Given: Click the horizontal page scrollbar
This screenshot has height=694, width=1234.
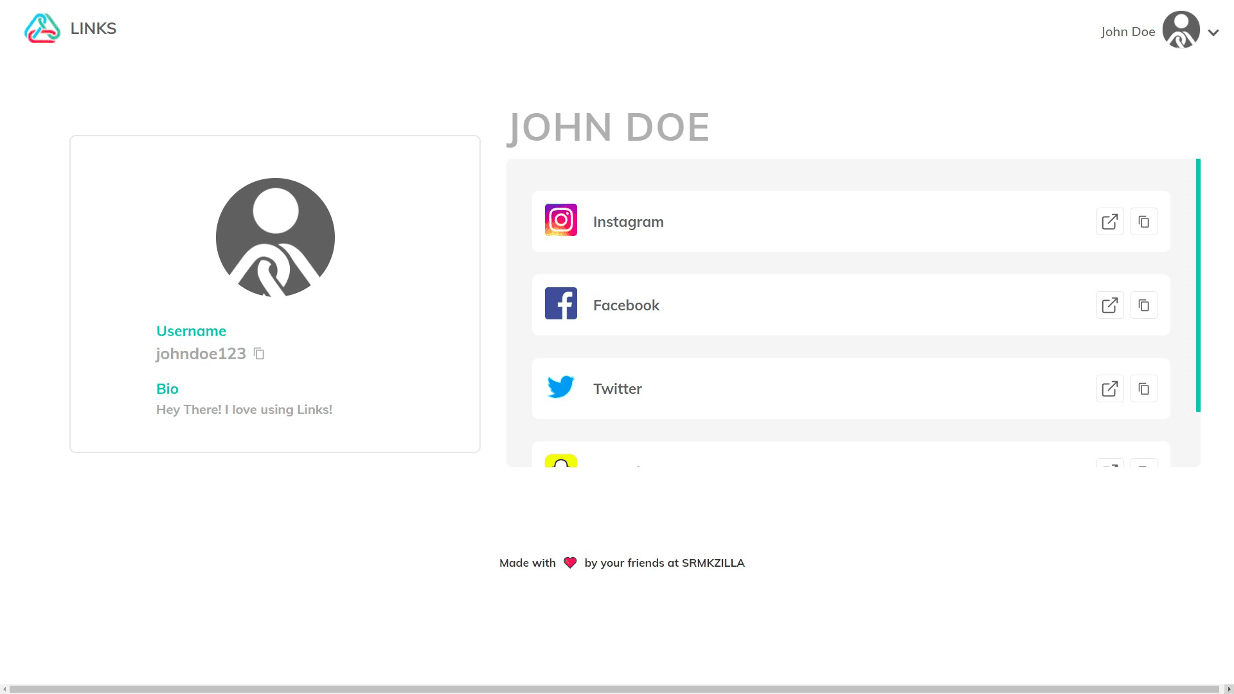Looking at the screenshot, I should [x=614, y=689].
